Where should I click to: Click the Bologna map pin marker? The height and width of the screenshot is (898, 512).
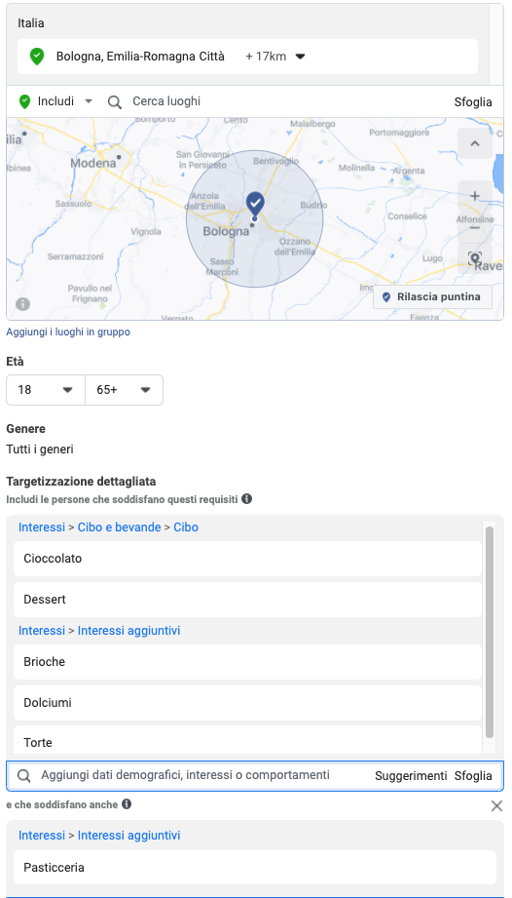pyautogui.click(x=255, y=206)
